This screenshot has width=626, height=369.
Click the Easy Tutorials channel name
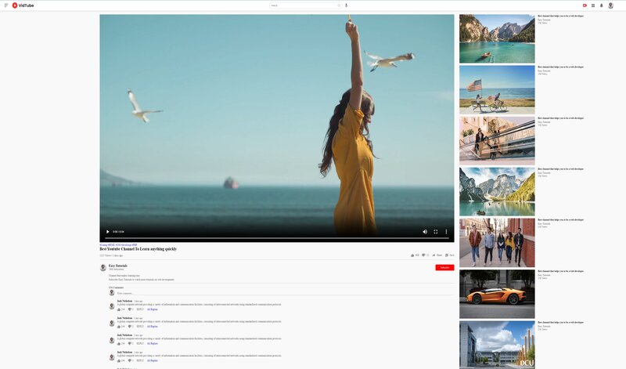pos(117,266)
